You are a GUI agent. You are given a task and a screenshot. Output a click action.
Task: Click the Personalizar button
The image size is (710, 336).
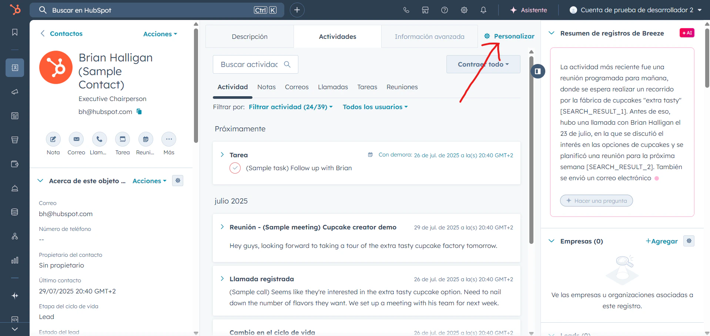click(x=509, y=36)
